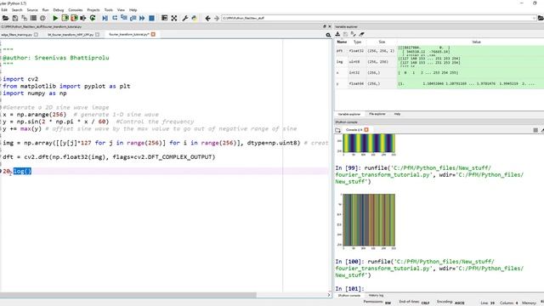Click the Save all files icon
The width and height of the screenshot is (544, 306).
(24, 18)
